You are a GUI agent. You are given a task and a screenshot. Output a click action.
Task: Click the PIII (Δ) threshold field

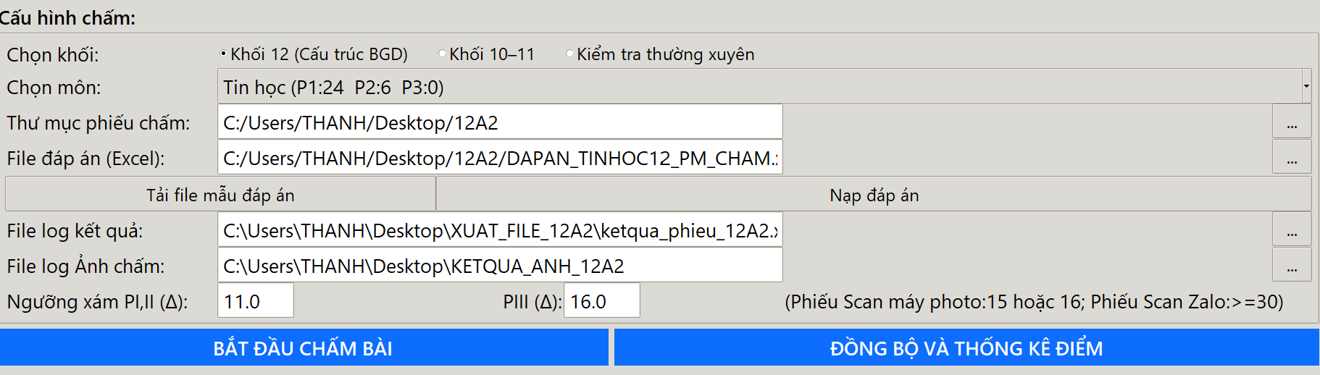601,301
